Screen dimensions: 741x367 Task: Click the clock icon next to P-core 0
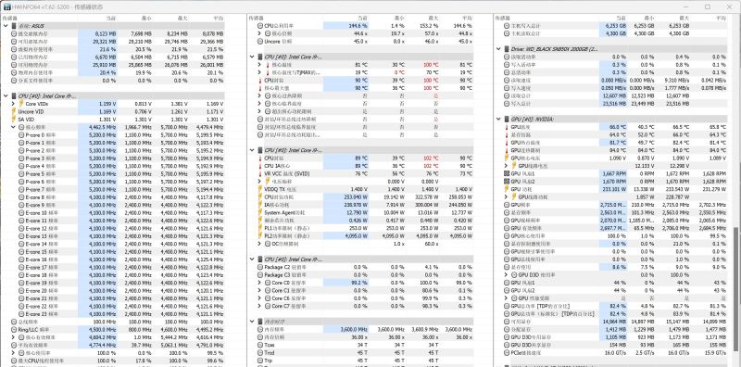(21, 134)
